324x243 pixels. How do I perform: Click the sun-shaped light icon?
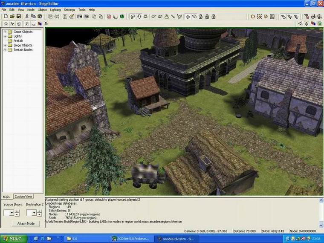pos(253,17)
